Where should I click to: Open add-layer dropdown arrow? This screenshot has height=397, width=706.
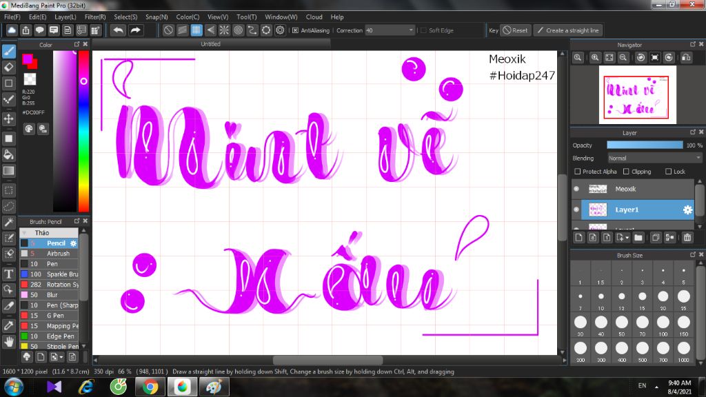coord(627,238)
